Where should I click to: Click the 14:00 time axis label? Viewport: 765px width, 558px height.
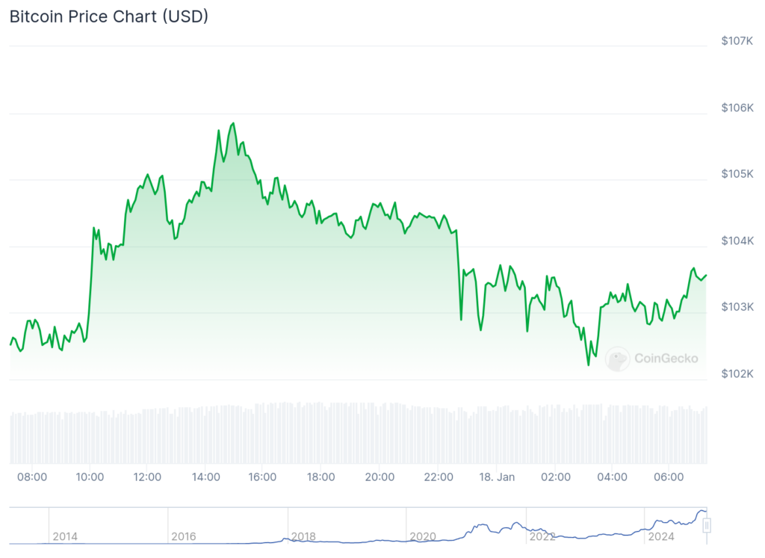pyautogui.click(x=205, y=477)
